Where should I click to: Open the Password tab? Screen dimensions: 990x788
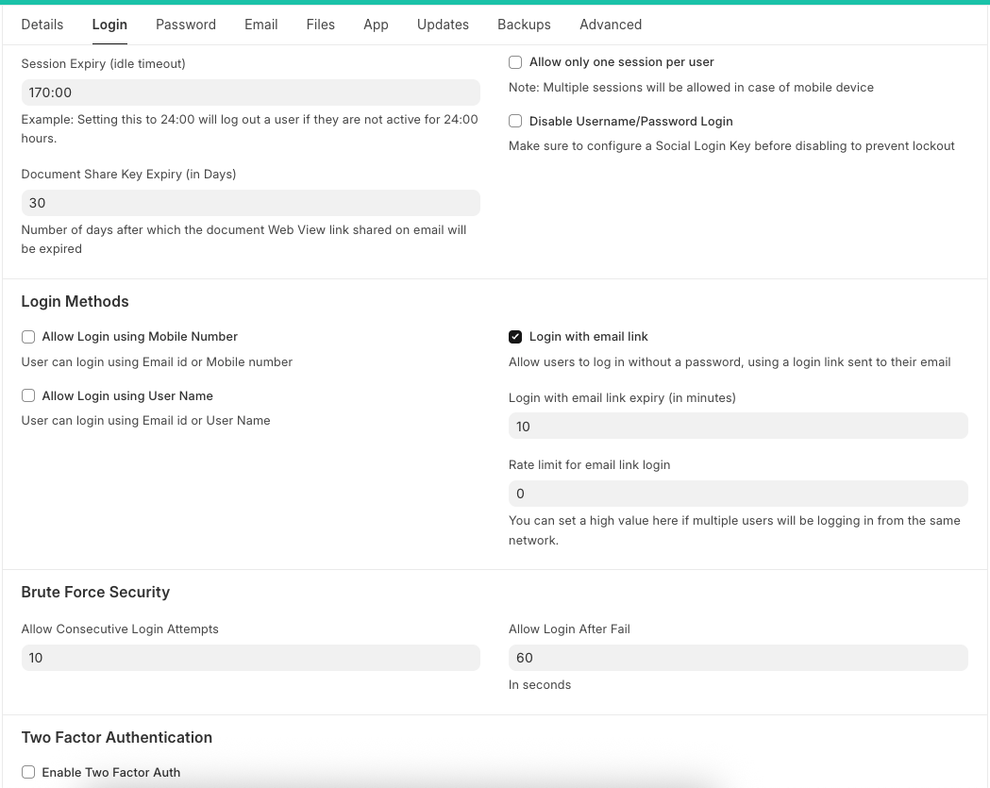186,25
